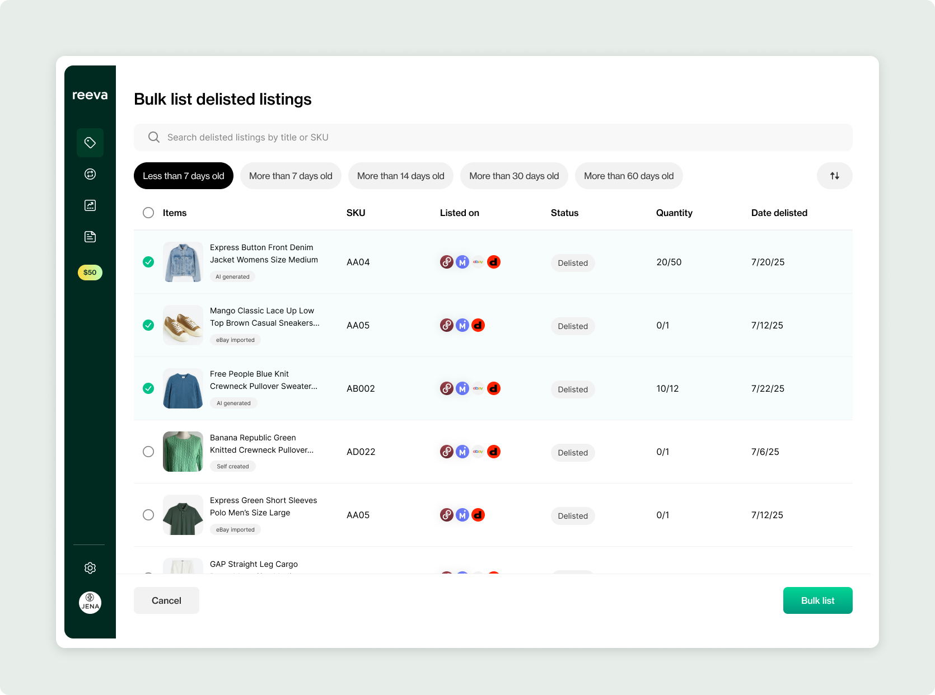Click Mercari icon in AA04 row

click(462, 262)
